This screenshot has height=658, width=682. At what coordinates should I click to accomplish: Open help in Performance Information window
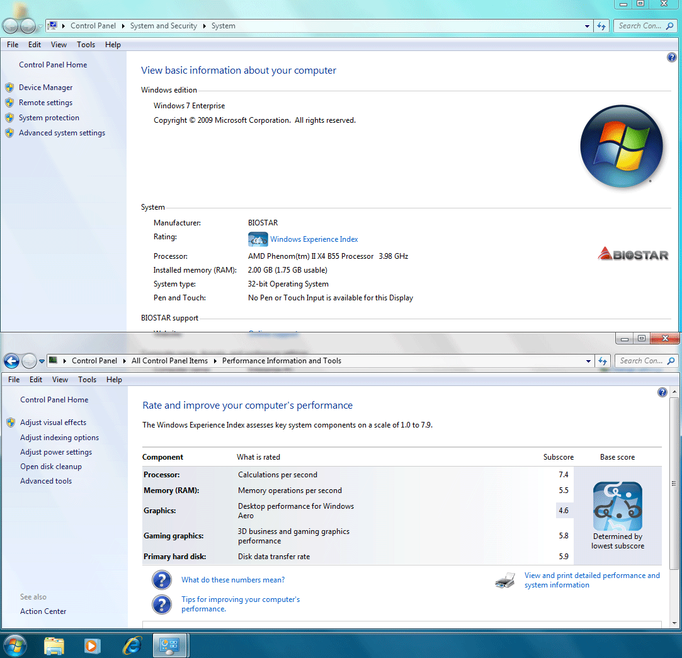[x=662, y=392]
